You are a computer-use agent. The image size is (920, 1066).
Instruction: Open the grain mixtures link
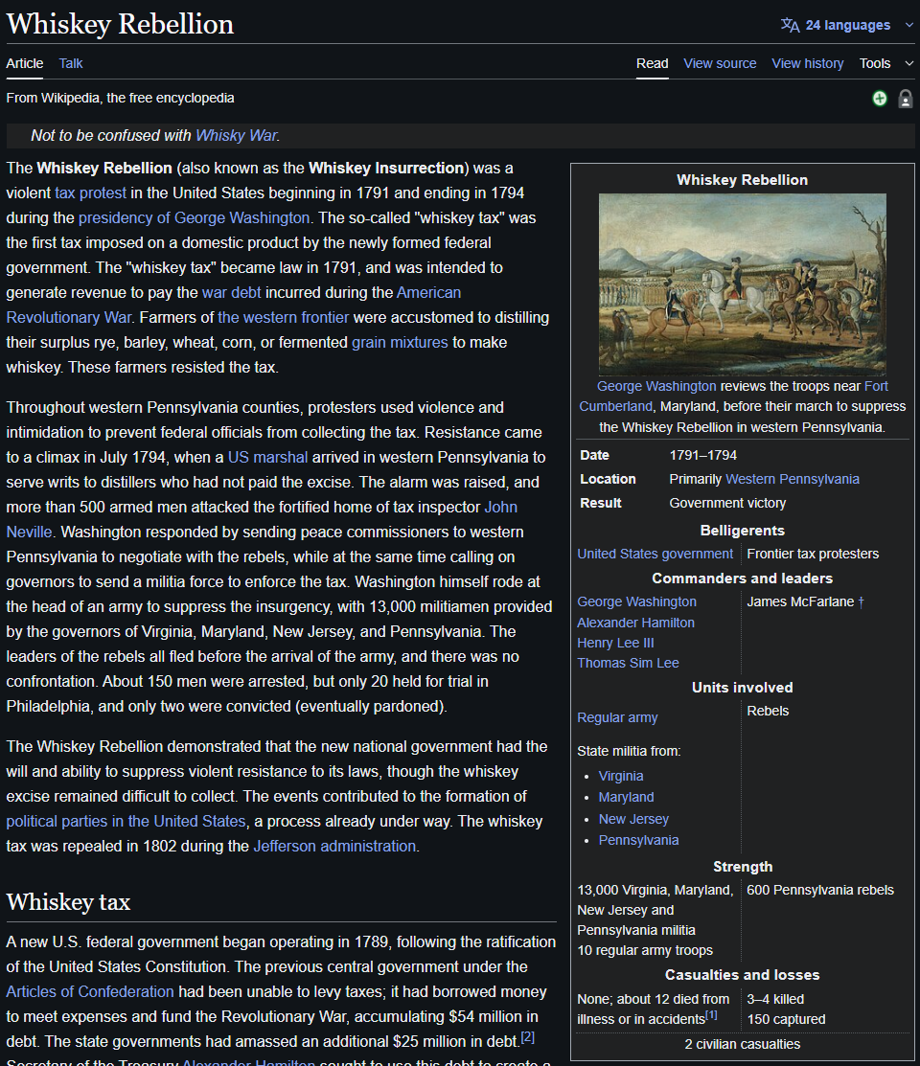coord(400,343)
